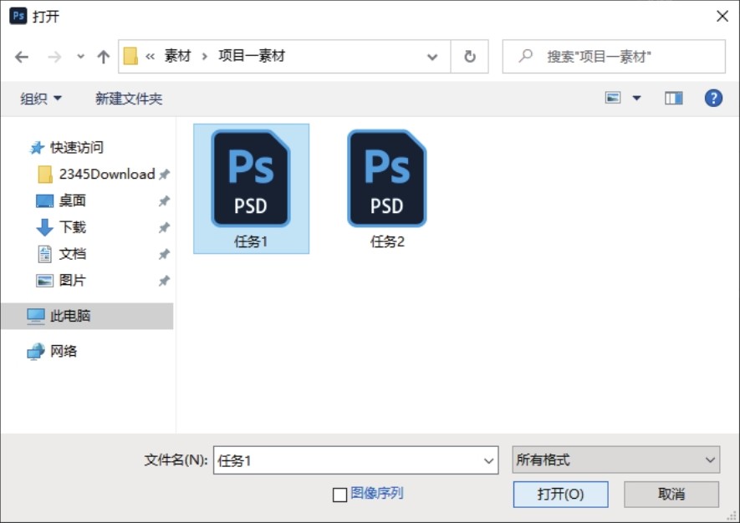This screenshot has width=740, height=523.
Task: Click the pin icon beside 文档
Action: [164, 255]
